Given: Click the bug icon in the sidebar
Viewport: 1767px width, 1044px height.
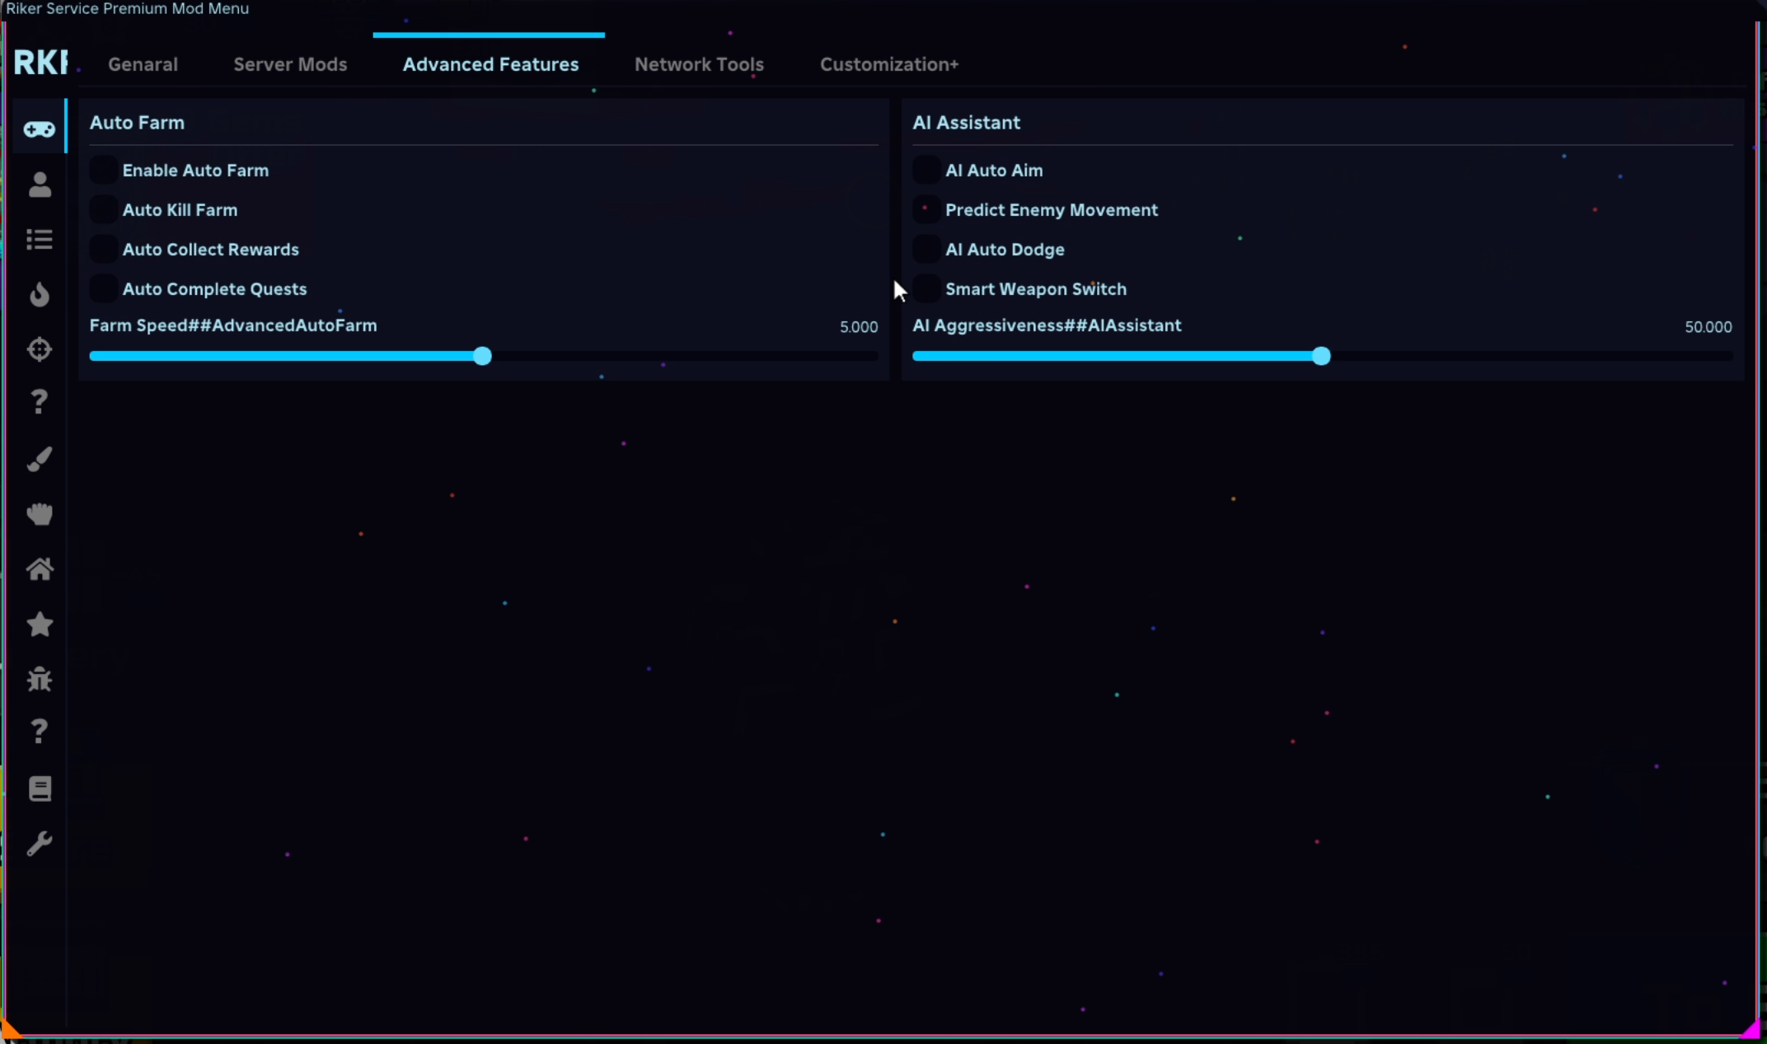Looking at the screenshot, I should pos(40,679).
